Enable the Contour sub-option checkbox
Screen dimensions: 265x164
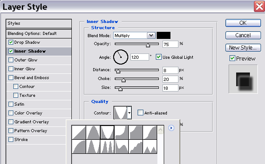click(x=16, y=86)
